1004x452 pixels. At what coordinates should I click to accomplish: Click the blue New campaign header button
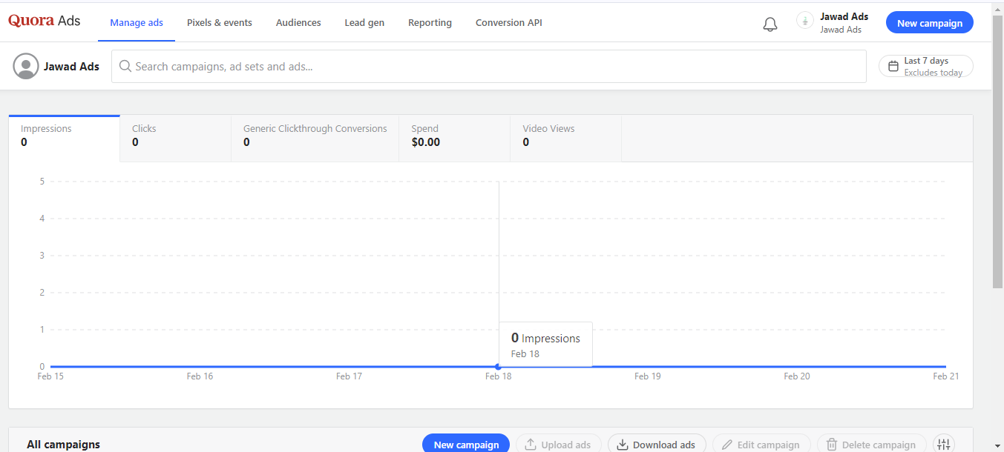929,23
